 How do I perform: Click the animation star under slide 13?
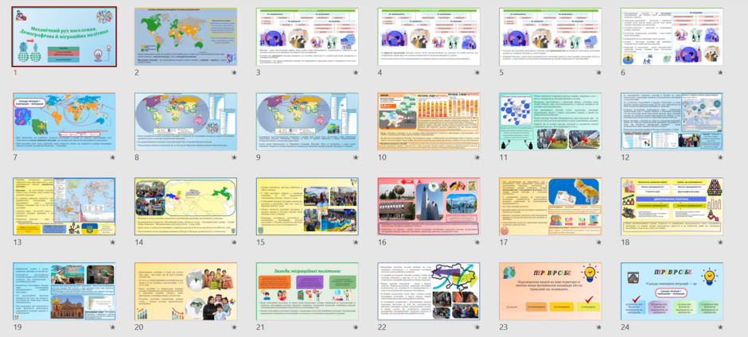click(x=112, y=242)
